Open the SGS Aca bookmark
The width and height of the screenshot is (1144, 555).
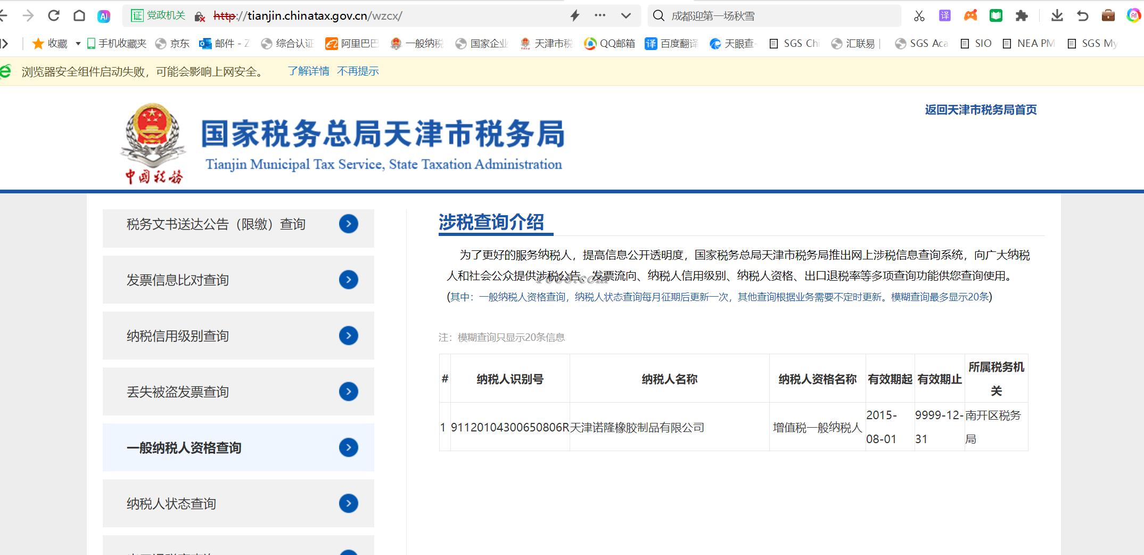click(921, 44)
